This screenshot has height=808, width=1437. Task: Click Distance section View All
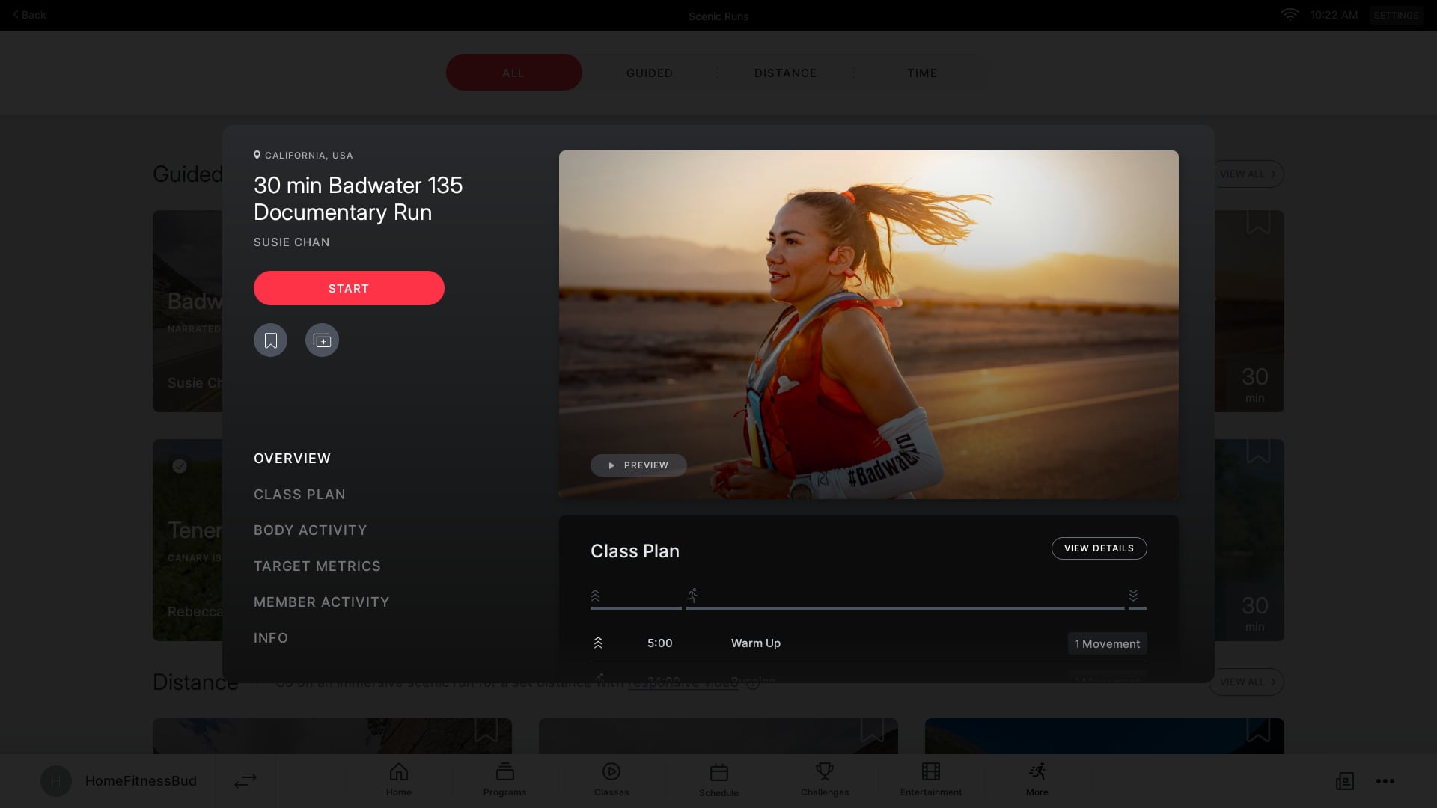coord(1247,682)
